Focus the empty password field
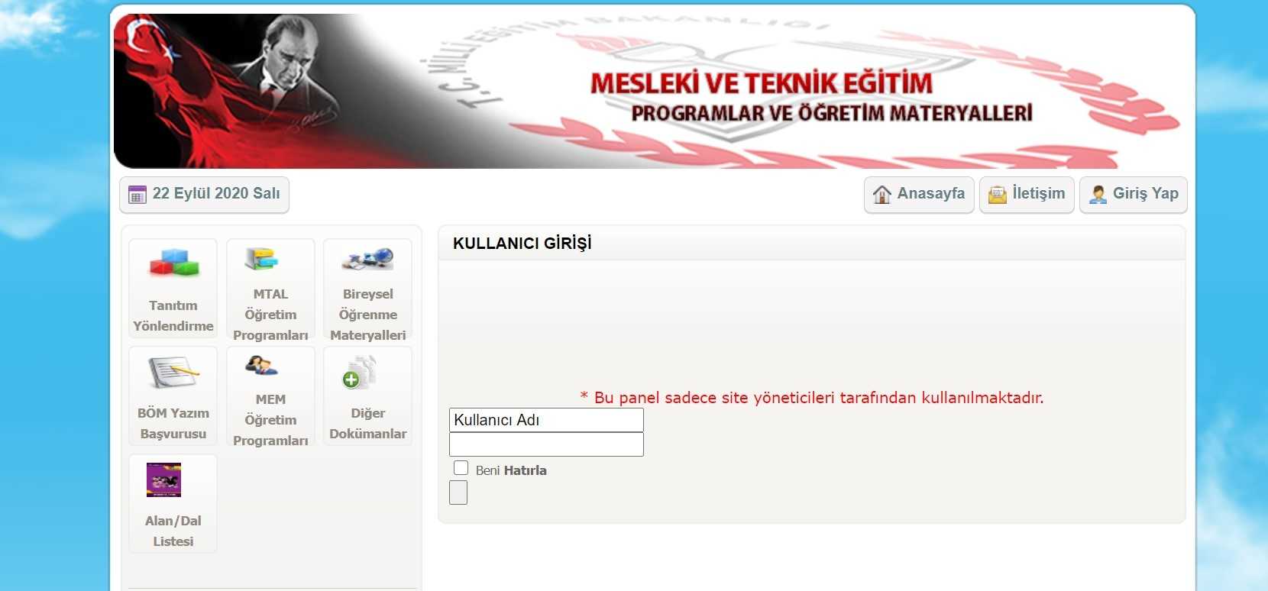This screenshot has width=1268, height=591. 546,444
